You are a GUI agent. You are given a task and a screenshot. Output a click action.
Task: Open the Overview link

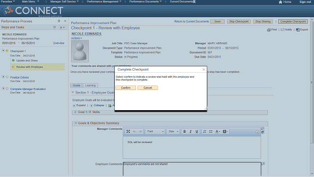point(59,43)
